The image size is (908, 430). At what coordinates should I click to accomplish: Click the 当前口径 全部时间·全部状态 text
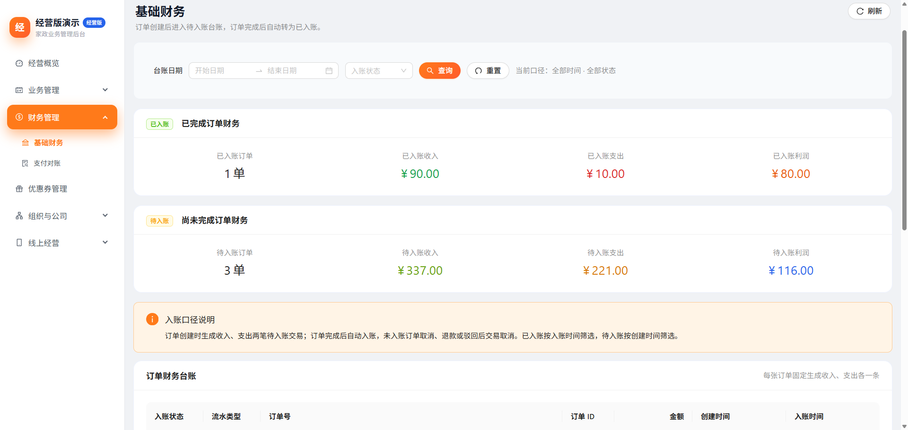[x=566, y=71]
